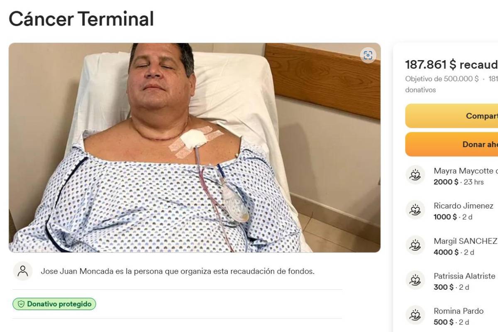This screenshot has height=332, width=498.
Task: Click Margil SANCHEZ's 4000 $ donation amount
Action: [x=446, y=252]
